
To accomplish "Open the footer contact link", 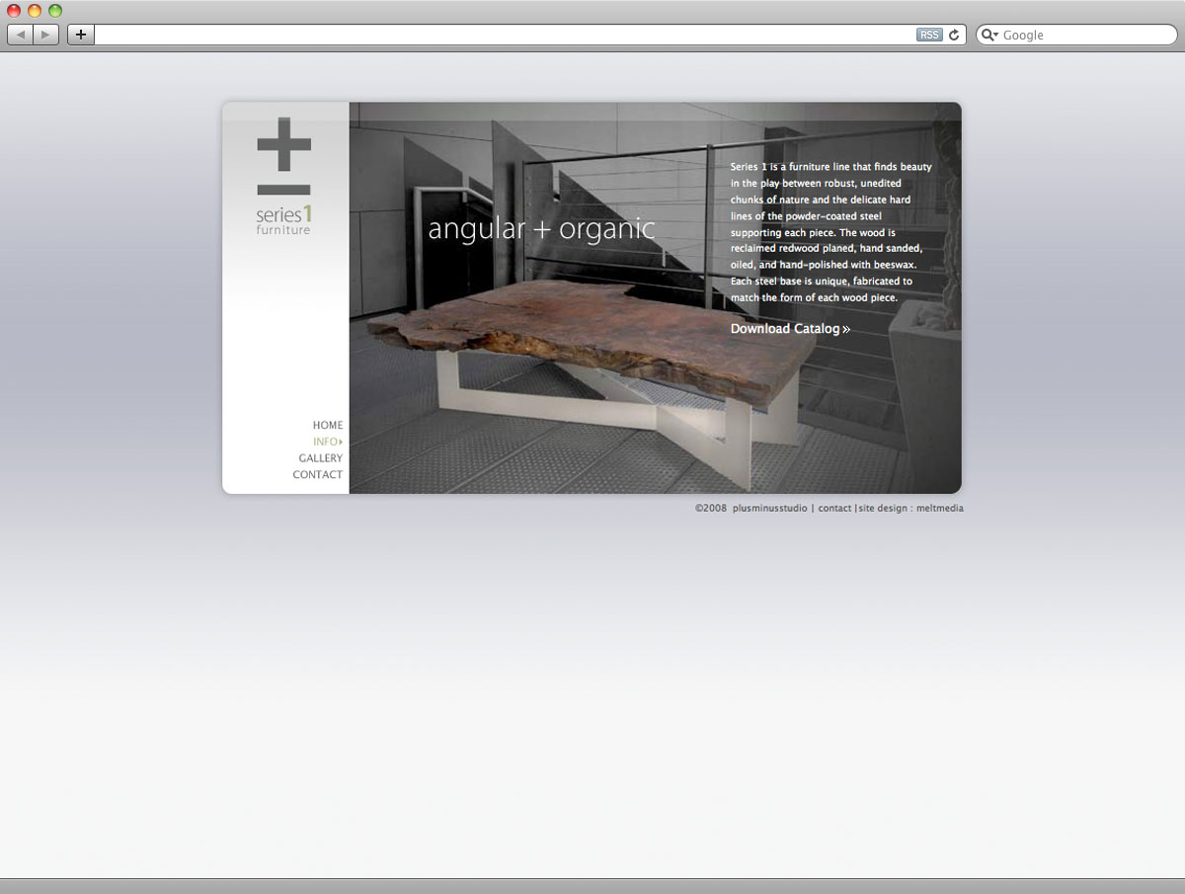I will click(834, 509).
